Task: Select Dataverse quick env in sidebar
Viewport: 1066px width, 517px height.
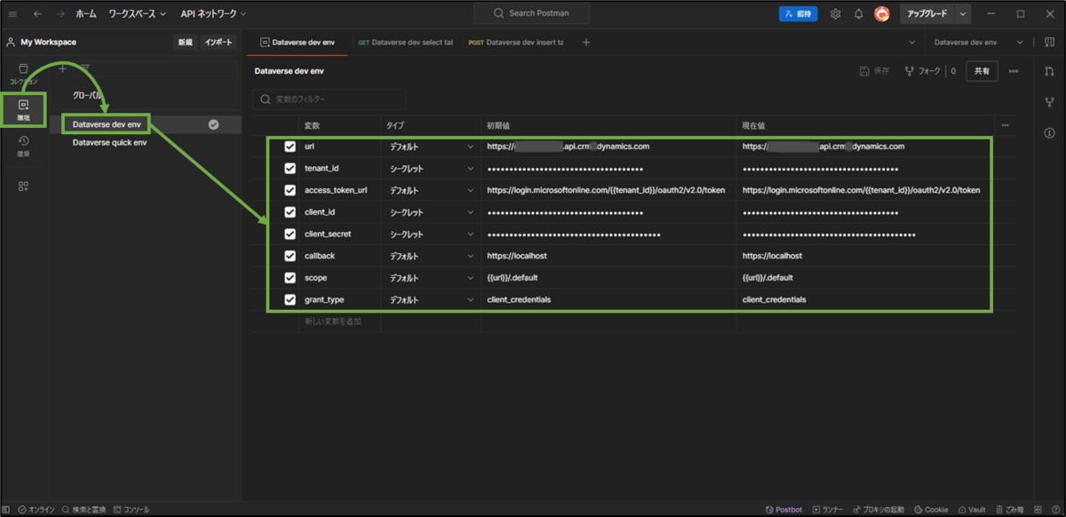Action: coord(110,142)
